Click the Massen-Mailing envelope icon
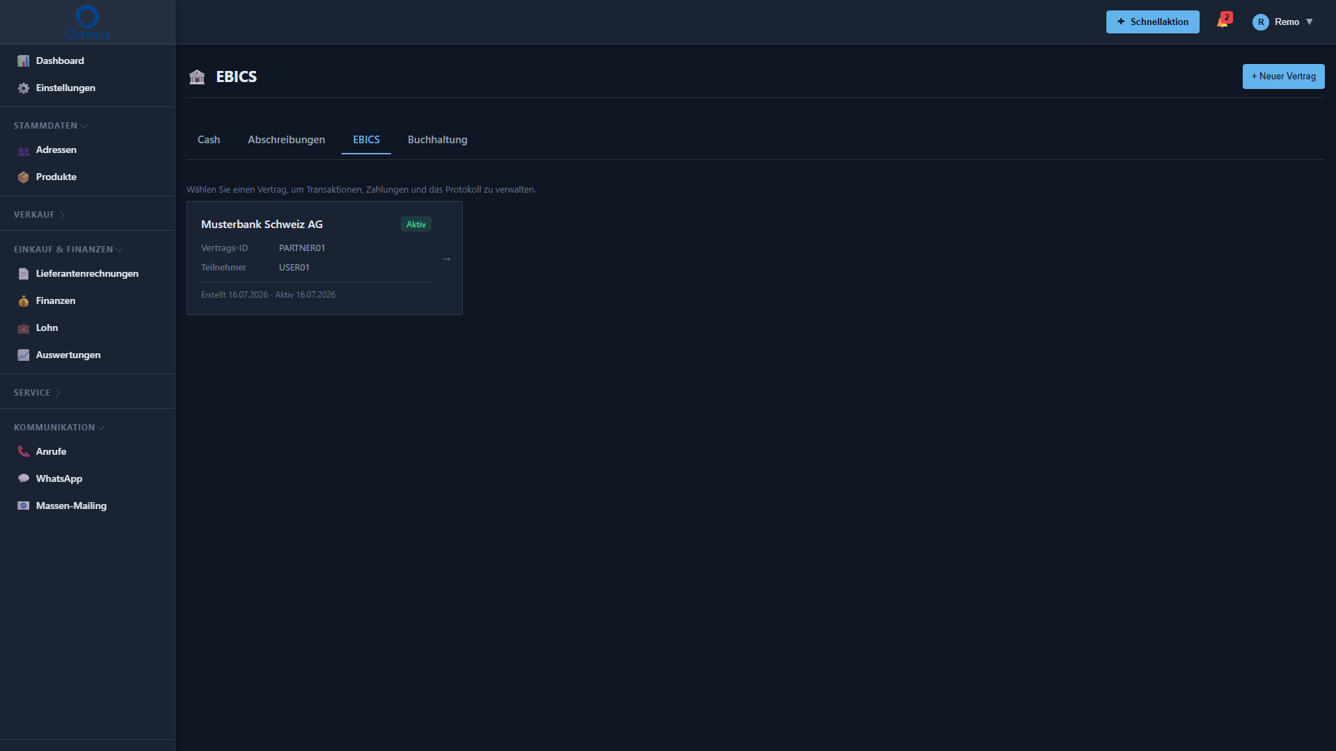1336x751 pixels. [24, 506]
